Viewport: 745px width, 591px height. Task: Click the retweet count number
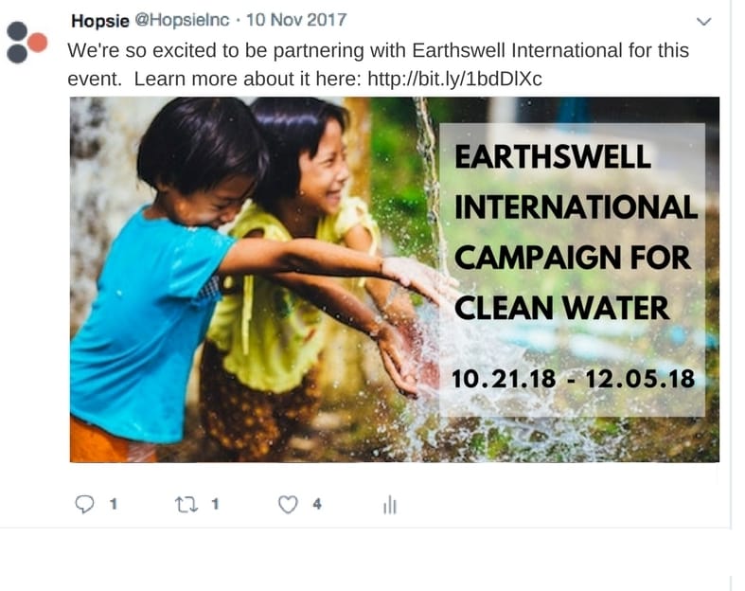pyautogui.click(x=215, y=504)
